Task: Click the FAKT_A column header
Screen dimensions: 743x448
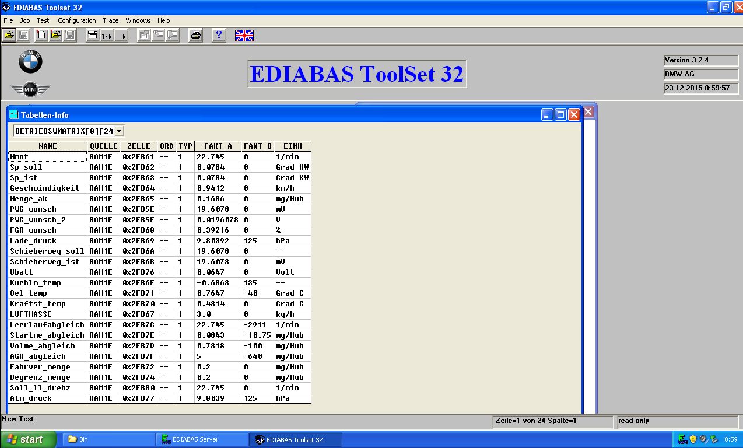Action: tap(218, 146)
